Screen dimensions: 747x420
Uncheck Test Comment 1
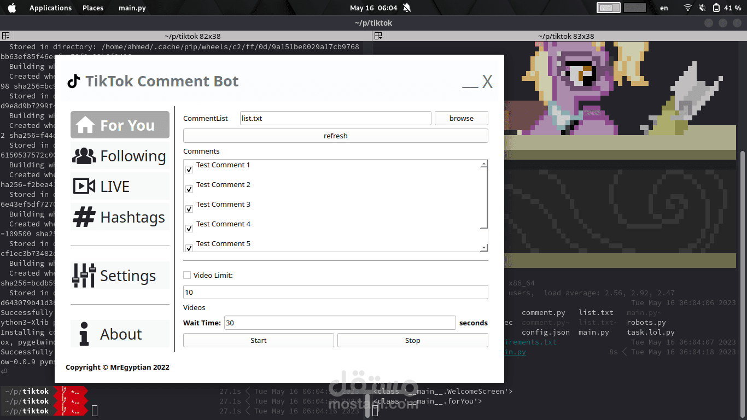pos(189,170)
